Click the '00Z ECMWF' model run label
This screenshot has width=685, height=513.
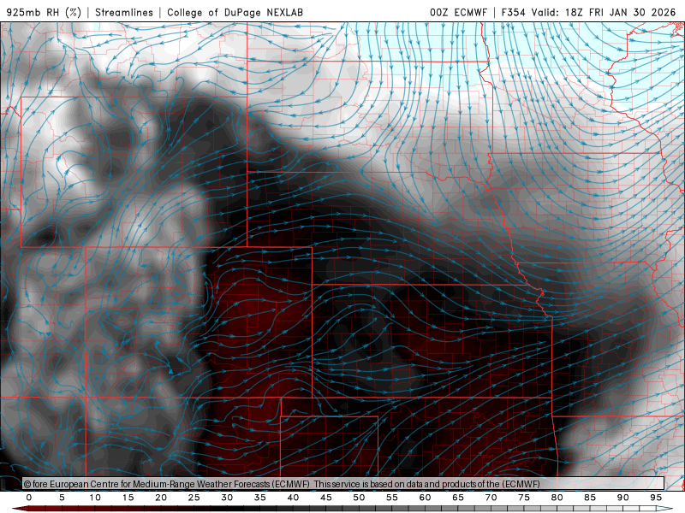458,12
